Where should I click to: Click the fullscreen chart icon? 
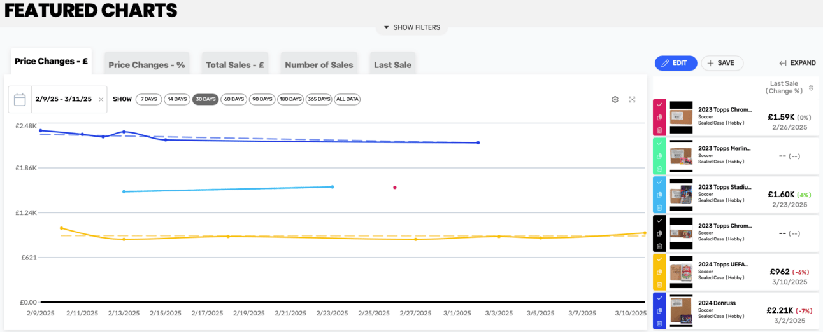click(x=632, y=100)
